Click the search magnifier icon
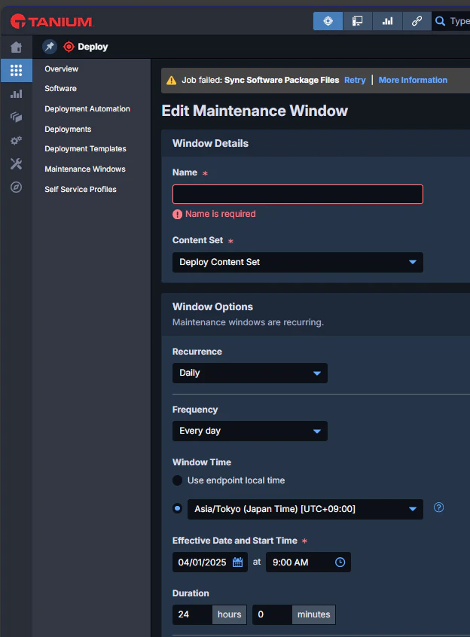The width and height of the screenshot is (470, 637). coord(440,21)
